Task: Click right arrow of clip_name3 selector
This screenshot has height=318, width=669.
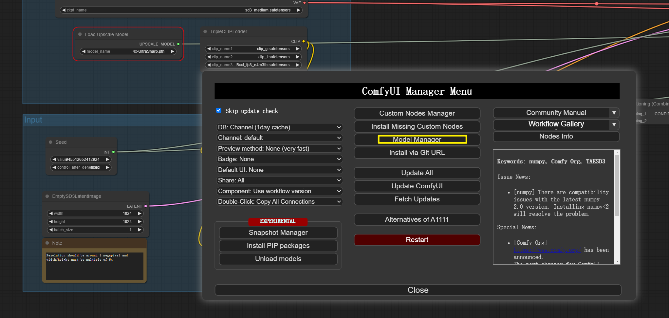Action: coord(297,65)
